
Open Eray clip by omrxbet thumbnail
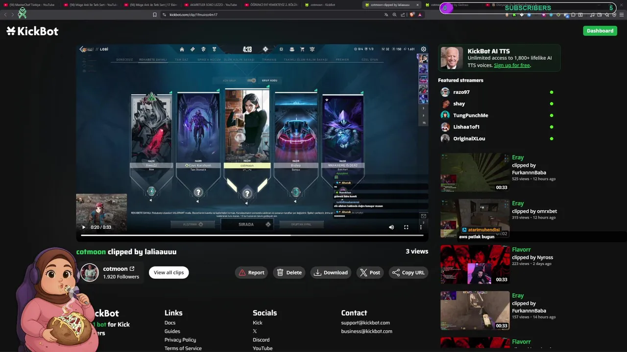pos(475,219)
